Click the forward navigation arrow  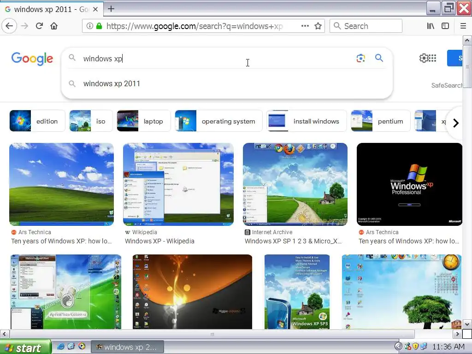[25, 26]
